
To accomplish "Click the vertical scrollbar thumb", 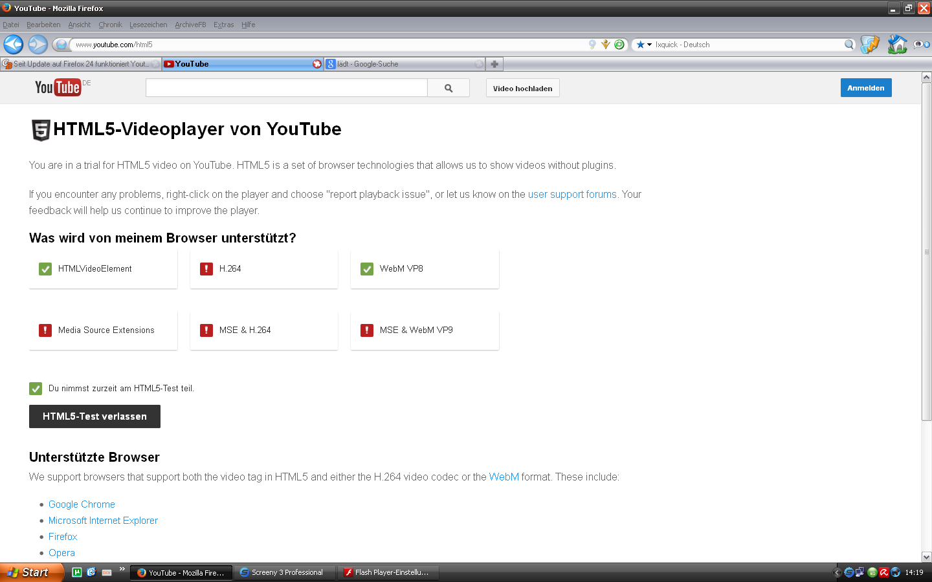I will click(x=926, y=252).
